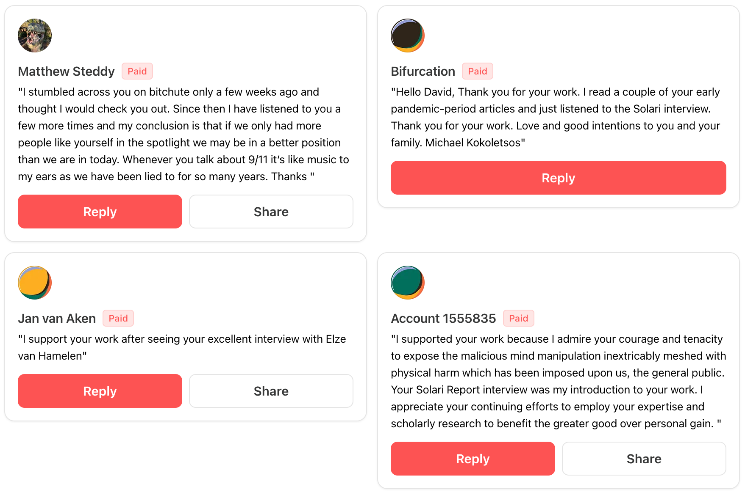Click Account 1555835's green avatar
Image resolution: width=745 pixels, height=495 pixels.
coord(407,283)
